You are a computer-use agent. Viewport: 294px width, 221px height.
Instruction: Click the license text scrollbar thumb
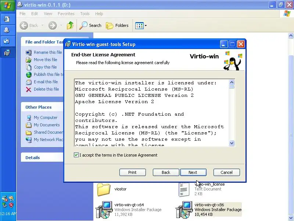(232, 87)
